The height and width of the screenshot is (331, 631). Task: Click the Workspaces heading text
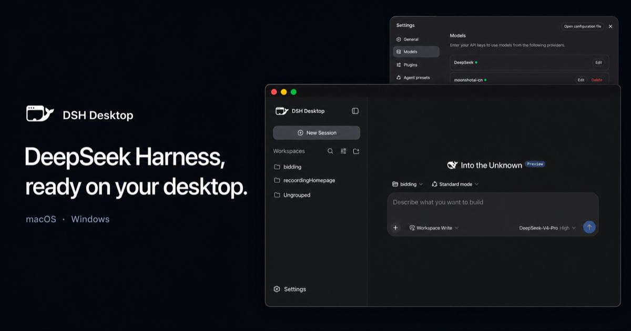(289, 151)
